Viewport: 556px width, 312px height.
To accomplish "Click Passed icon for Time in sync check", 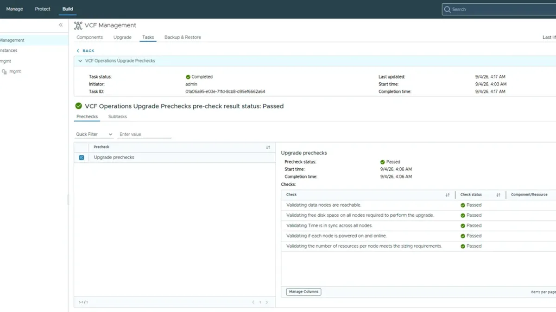I will tap(463, 226).
